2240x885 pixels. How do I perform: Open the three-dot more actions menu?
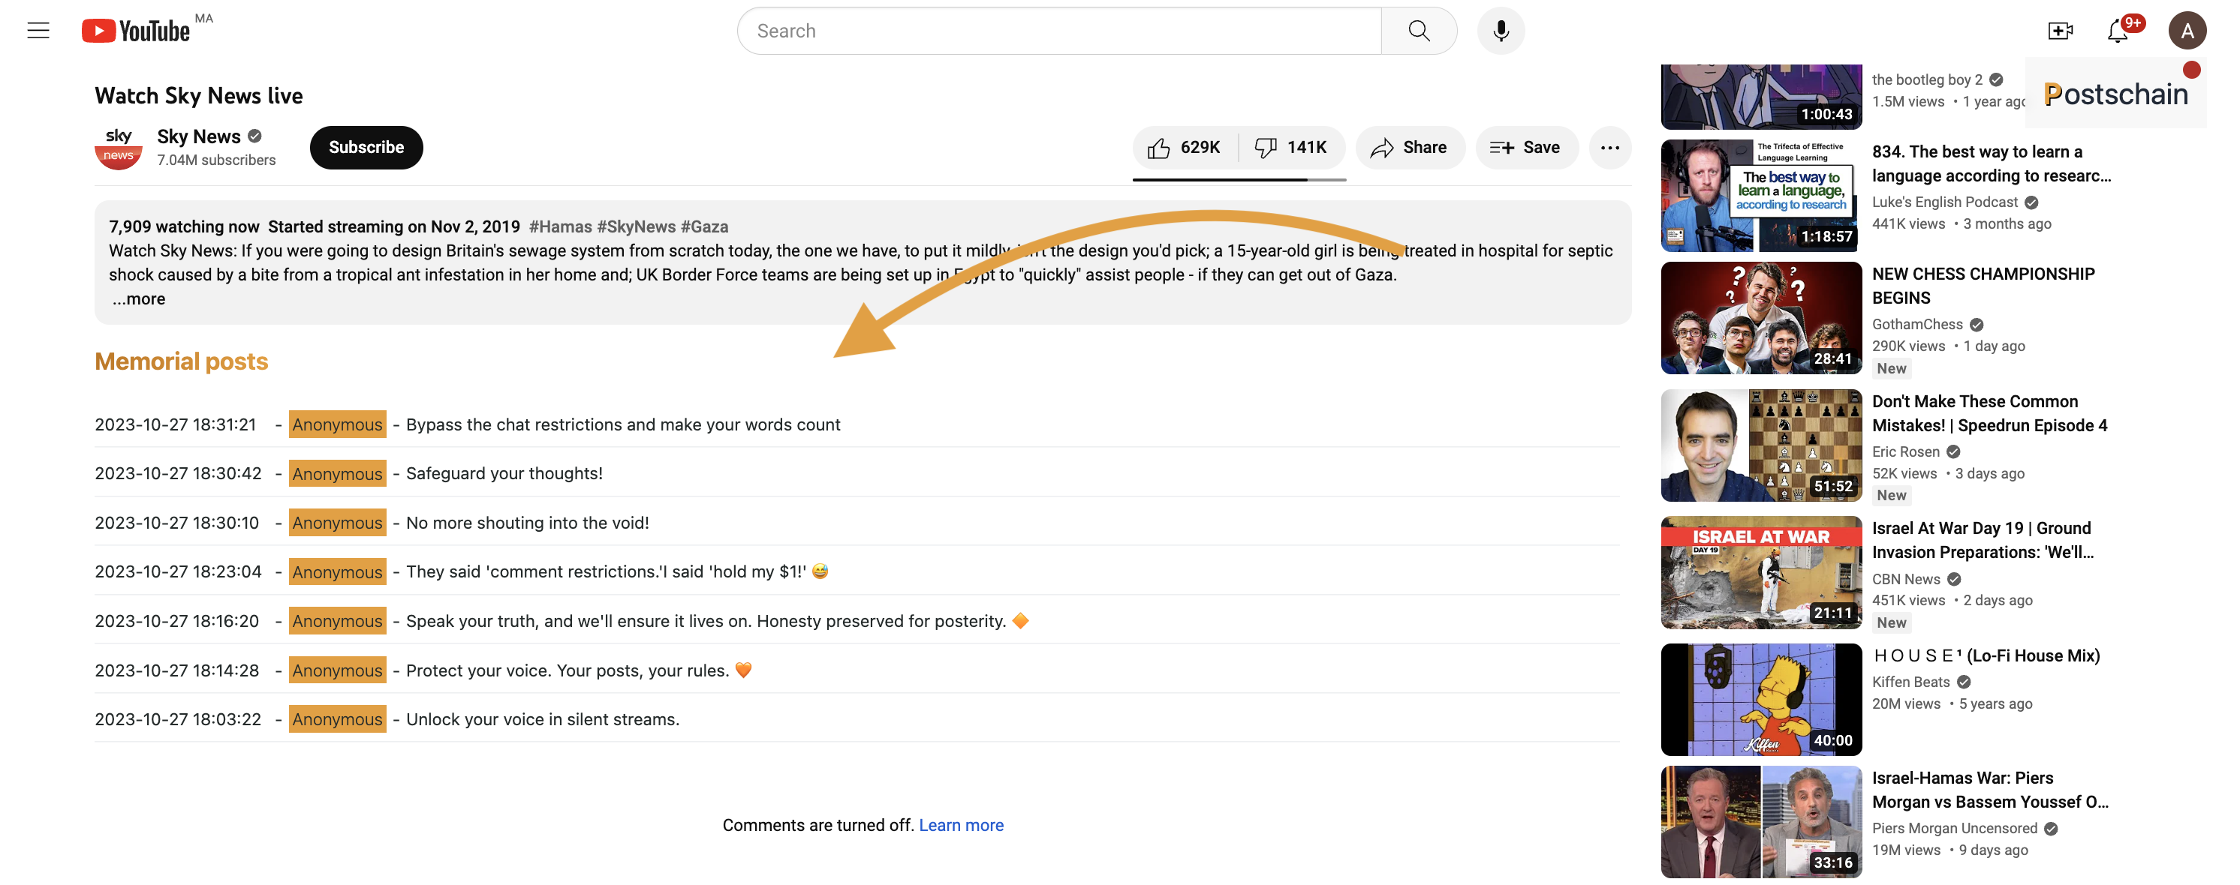pos(1609,148)
